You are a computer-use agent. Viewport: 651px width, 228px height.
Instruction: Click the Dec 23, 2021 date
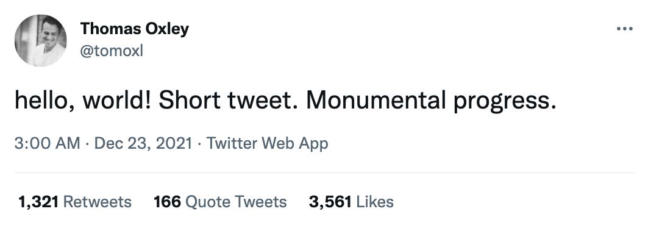coord(143,144)
